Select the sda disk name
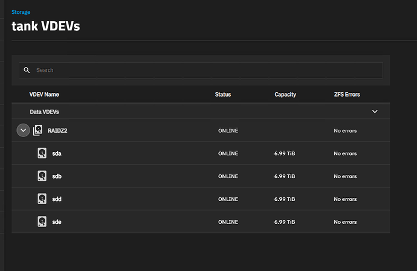Viewport: 417px width, 271px height. 57,153
